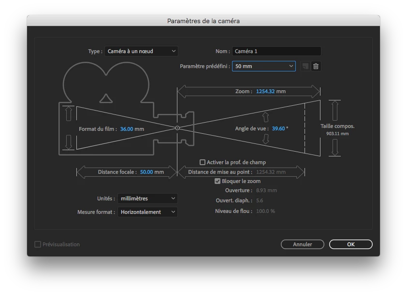Viewport: 407px width, 295px height.
Task: Click the save preset icon
Action: click(x=305, y=66)
